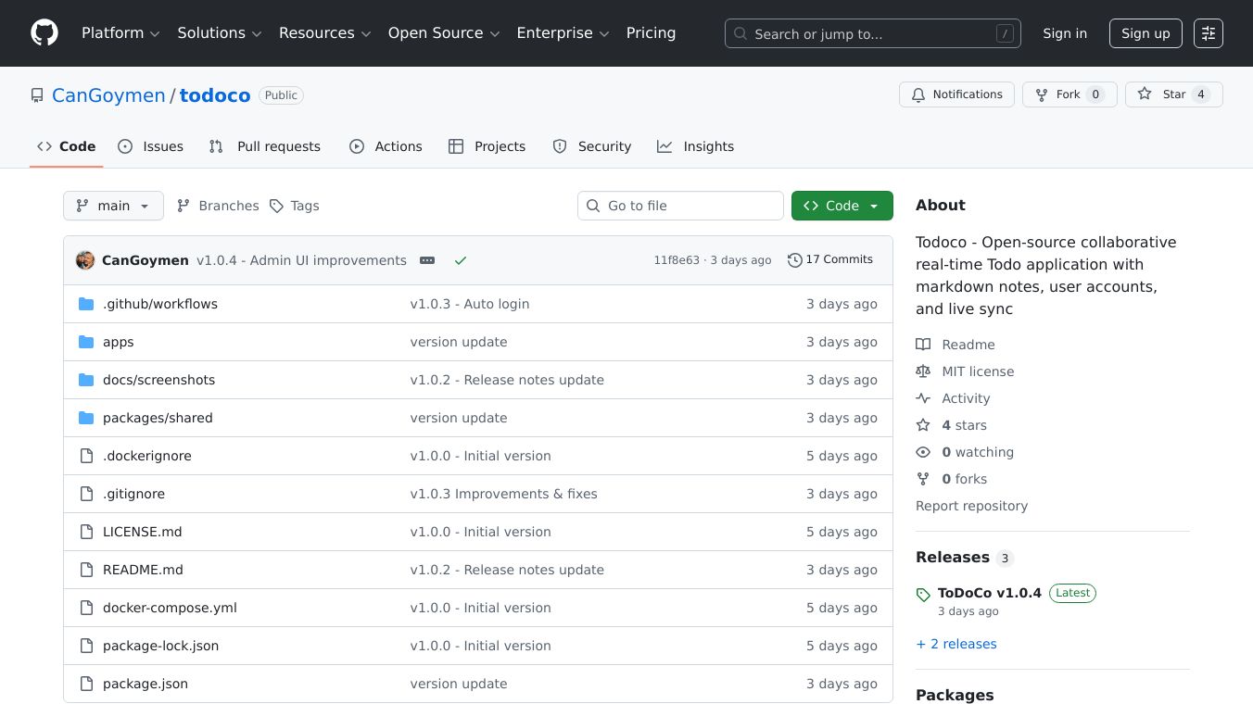The image size is (1253, 704).
Task: Click CanGoymen's avatar in commit row
Action: tap(85, 260)
